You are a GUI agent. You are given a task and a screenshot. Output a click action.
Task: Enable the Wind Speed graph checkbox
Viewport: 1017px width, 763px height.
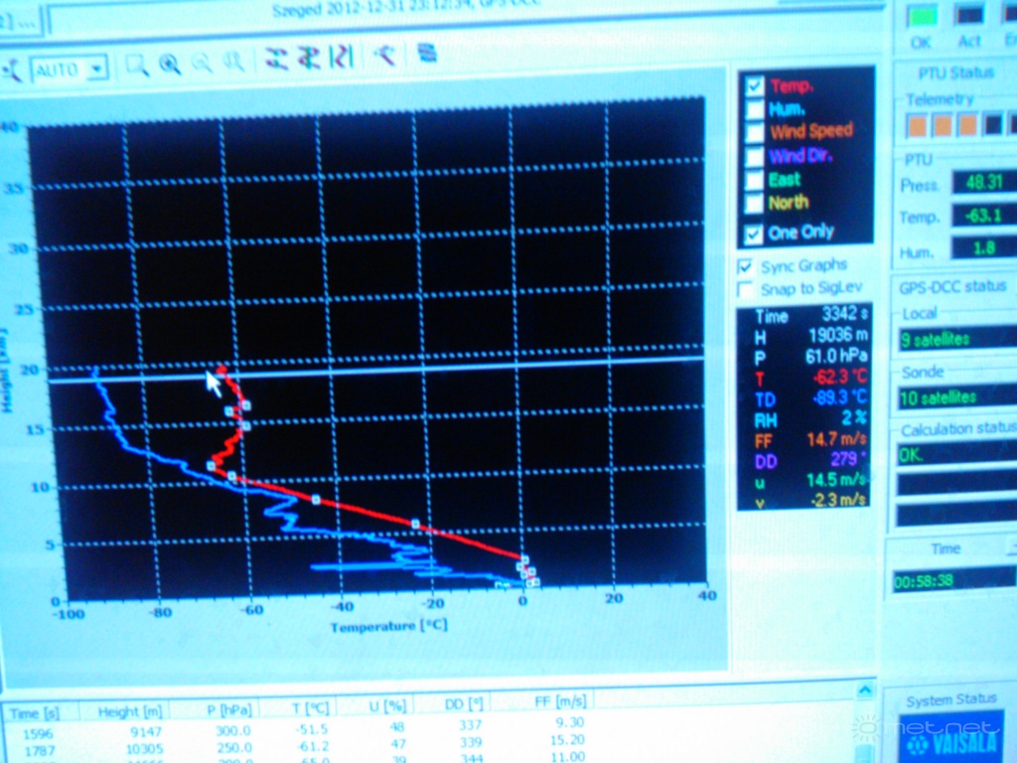click(x=755, y=132)
